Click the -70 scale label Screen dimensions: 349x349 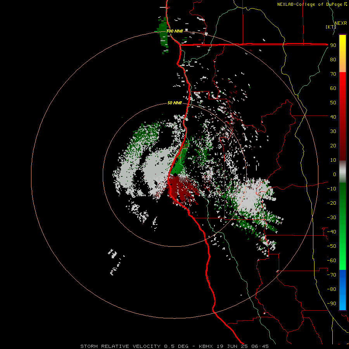(x=332, y=275)
